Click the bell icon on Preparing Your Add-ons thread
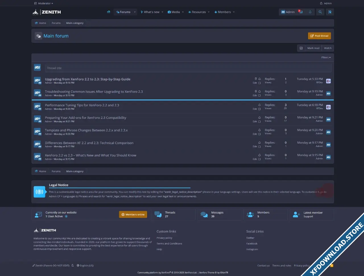 (259, 118)
